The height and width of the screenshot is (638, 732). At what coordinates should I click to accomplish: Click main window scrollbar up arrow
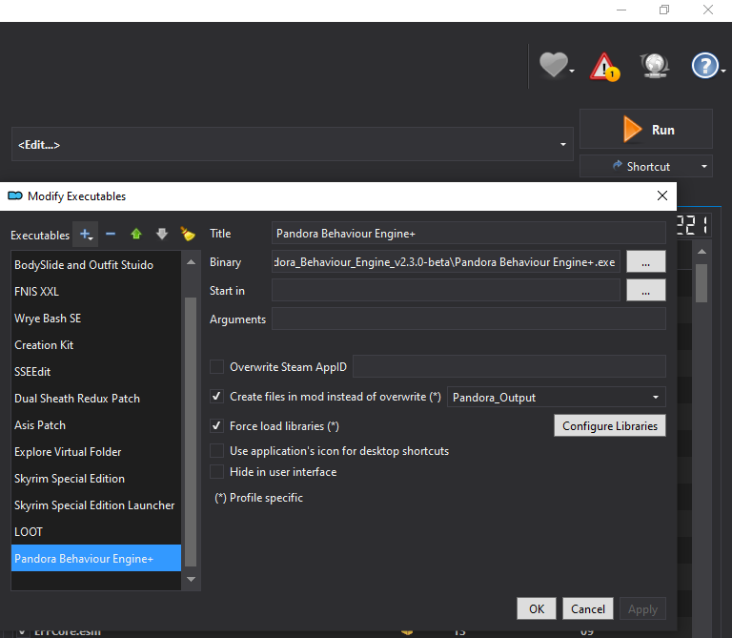(701, 252)
